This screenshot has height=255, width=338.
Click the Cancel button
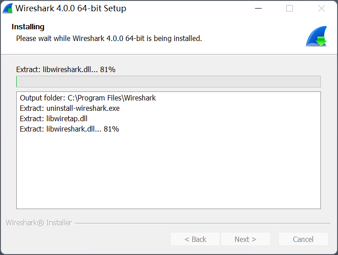pos(303,239)
